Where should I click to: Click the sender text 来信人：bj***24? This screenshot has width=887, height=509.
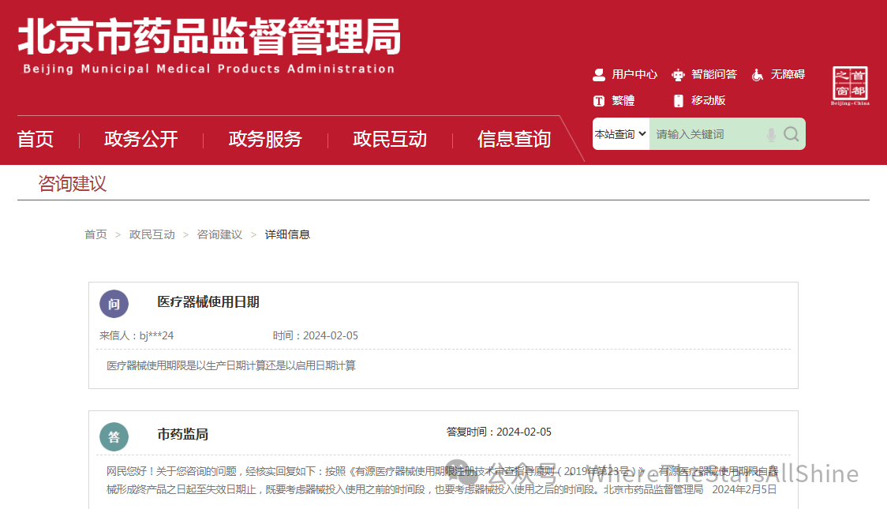[x=137, y=336]
